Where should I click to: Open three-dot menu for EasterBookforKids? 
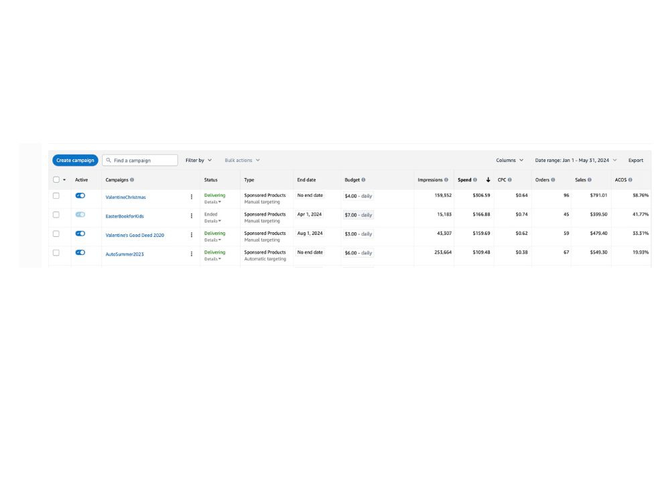[192, 216]
